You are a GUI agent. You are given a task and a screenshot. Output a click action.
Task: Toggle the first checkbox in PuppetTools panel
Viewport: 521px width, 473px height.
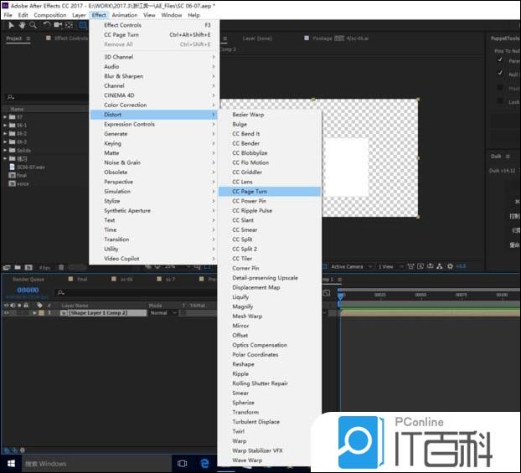500,60
